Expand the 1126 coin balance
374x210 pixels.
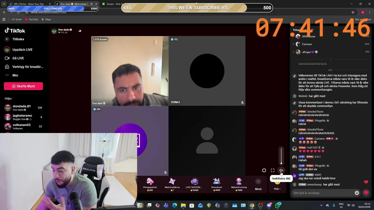point(277,189)
